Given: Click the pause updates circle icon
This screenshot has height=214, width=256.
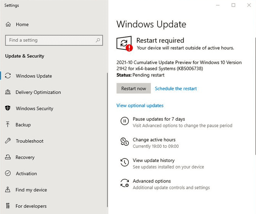Looking at the screenshot, I should pos(125,121).
